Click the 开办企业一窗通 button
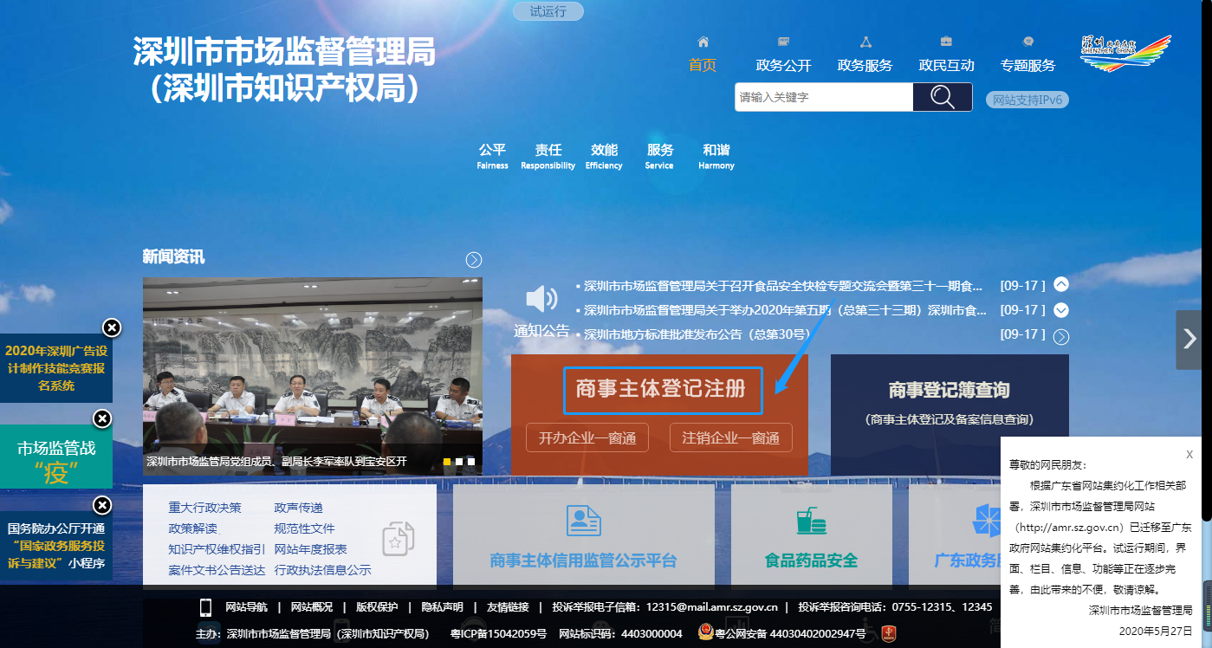Screen dimensions: 1212x648 coord(587,437)
